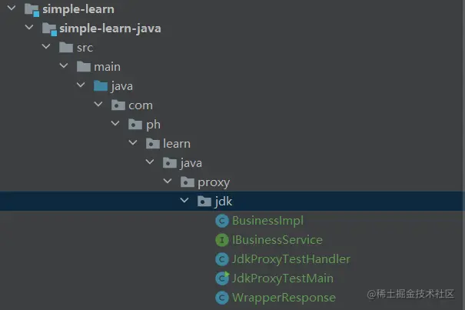Click the simple-learn module folder icon
465x310 pixels.
point(32,10)
